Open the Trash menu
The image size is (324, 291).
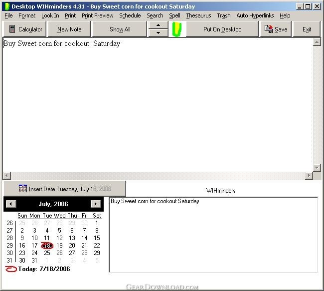tap(224, 15)
